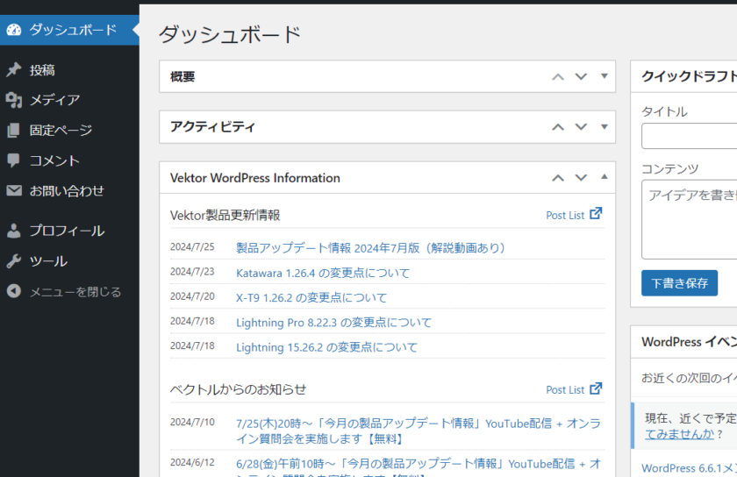Focus the タイトル input field
Viewport: 737px width, 477px height.
click(689, 136)
